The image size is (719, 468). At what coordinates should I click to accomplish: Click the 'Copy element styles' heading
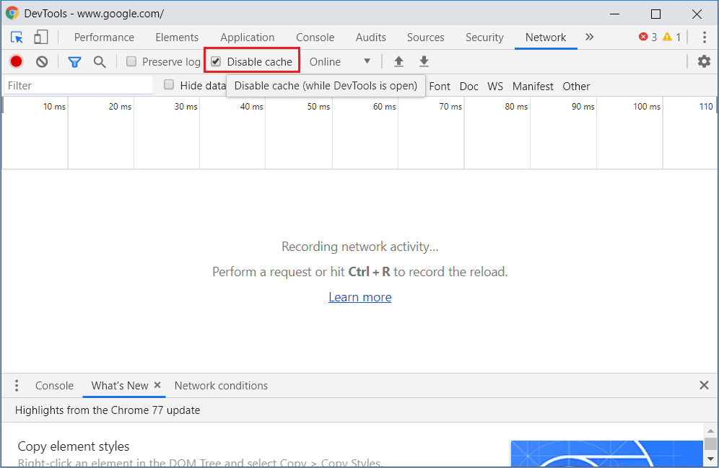[74, 446]
